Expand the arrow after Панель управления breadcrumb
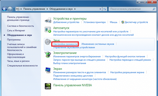 click(47, 9)
